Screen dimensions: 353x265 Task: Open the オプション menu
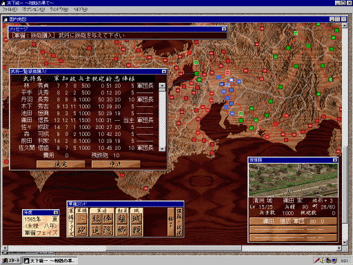click(33, 10)
